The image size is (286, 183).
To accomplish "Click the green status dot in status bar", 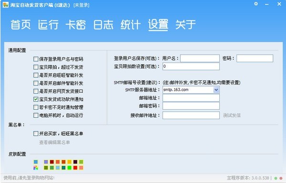I will 276,178.
